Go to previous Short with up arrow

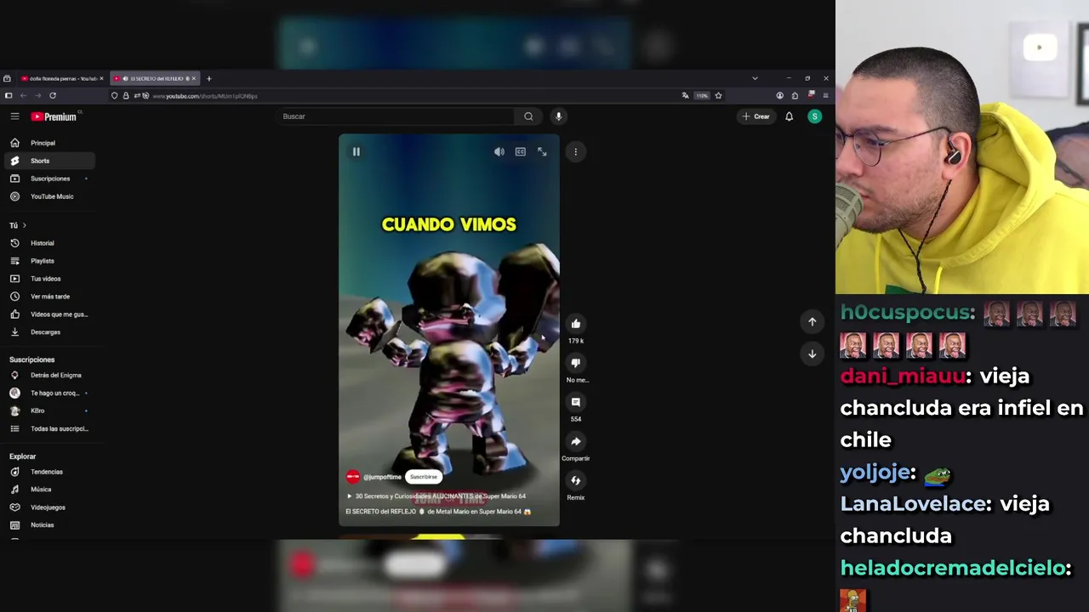812,322
